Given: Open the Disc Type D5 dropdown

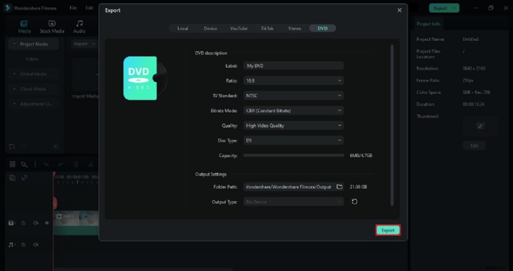Looking at the screenshot, I should (x=294, y=140).
